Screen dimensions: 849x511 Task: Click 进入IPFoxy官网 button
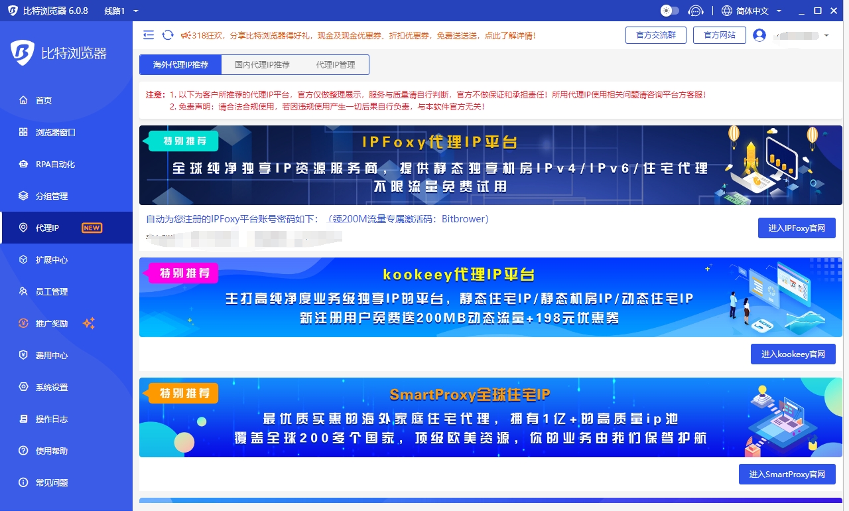click(x=797, y=228)
